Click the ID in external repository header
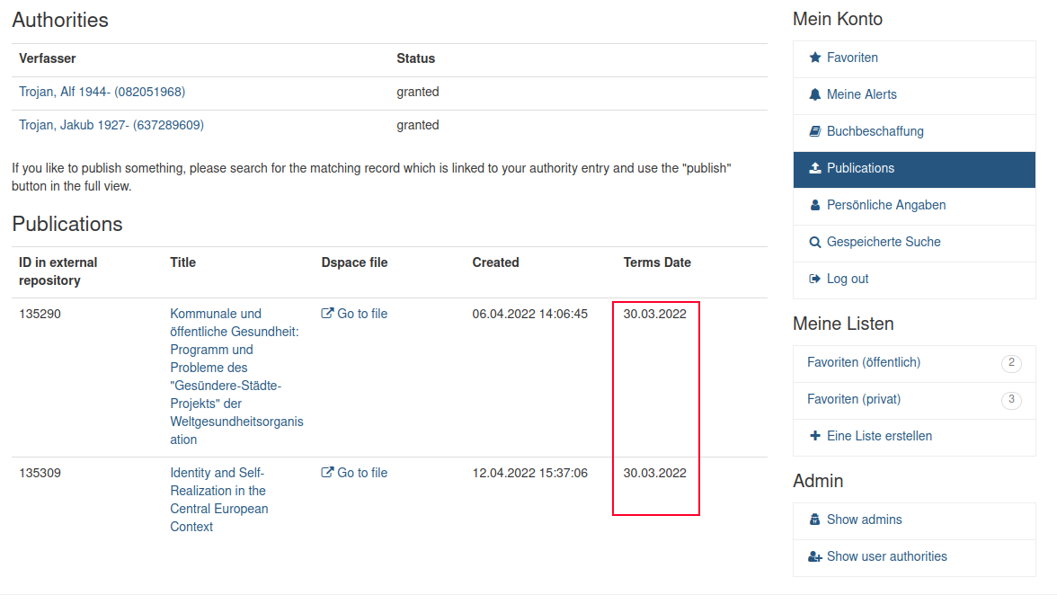This screenshot has height=604, width=1057. 58,271
